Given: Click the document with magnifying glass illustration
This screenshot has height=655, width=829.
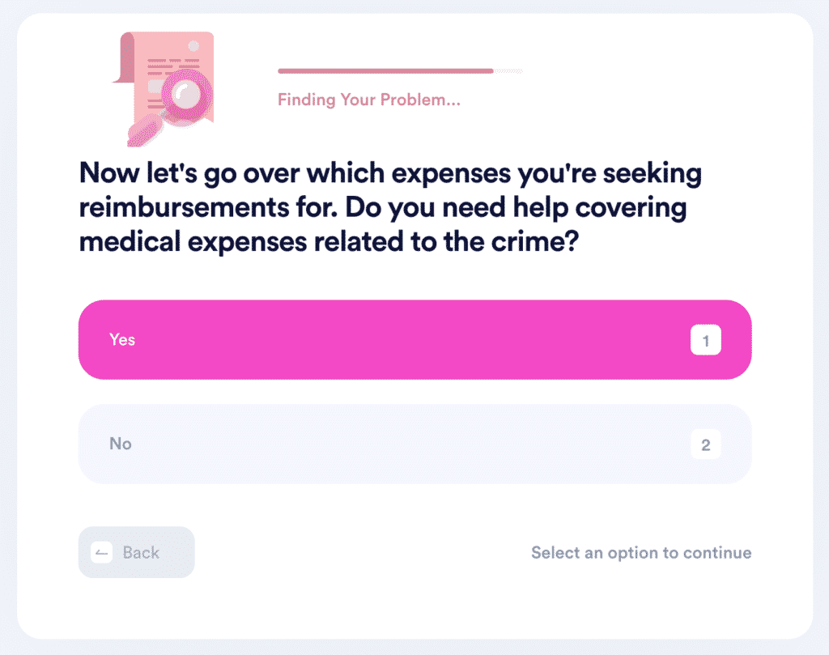Looking at the screenshot, I should pos(164,89).
